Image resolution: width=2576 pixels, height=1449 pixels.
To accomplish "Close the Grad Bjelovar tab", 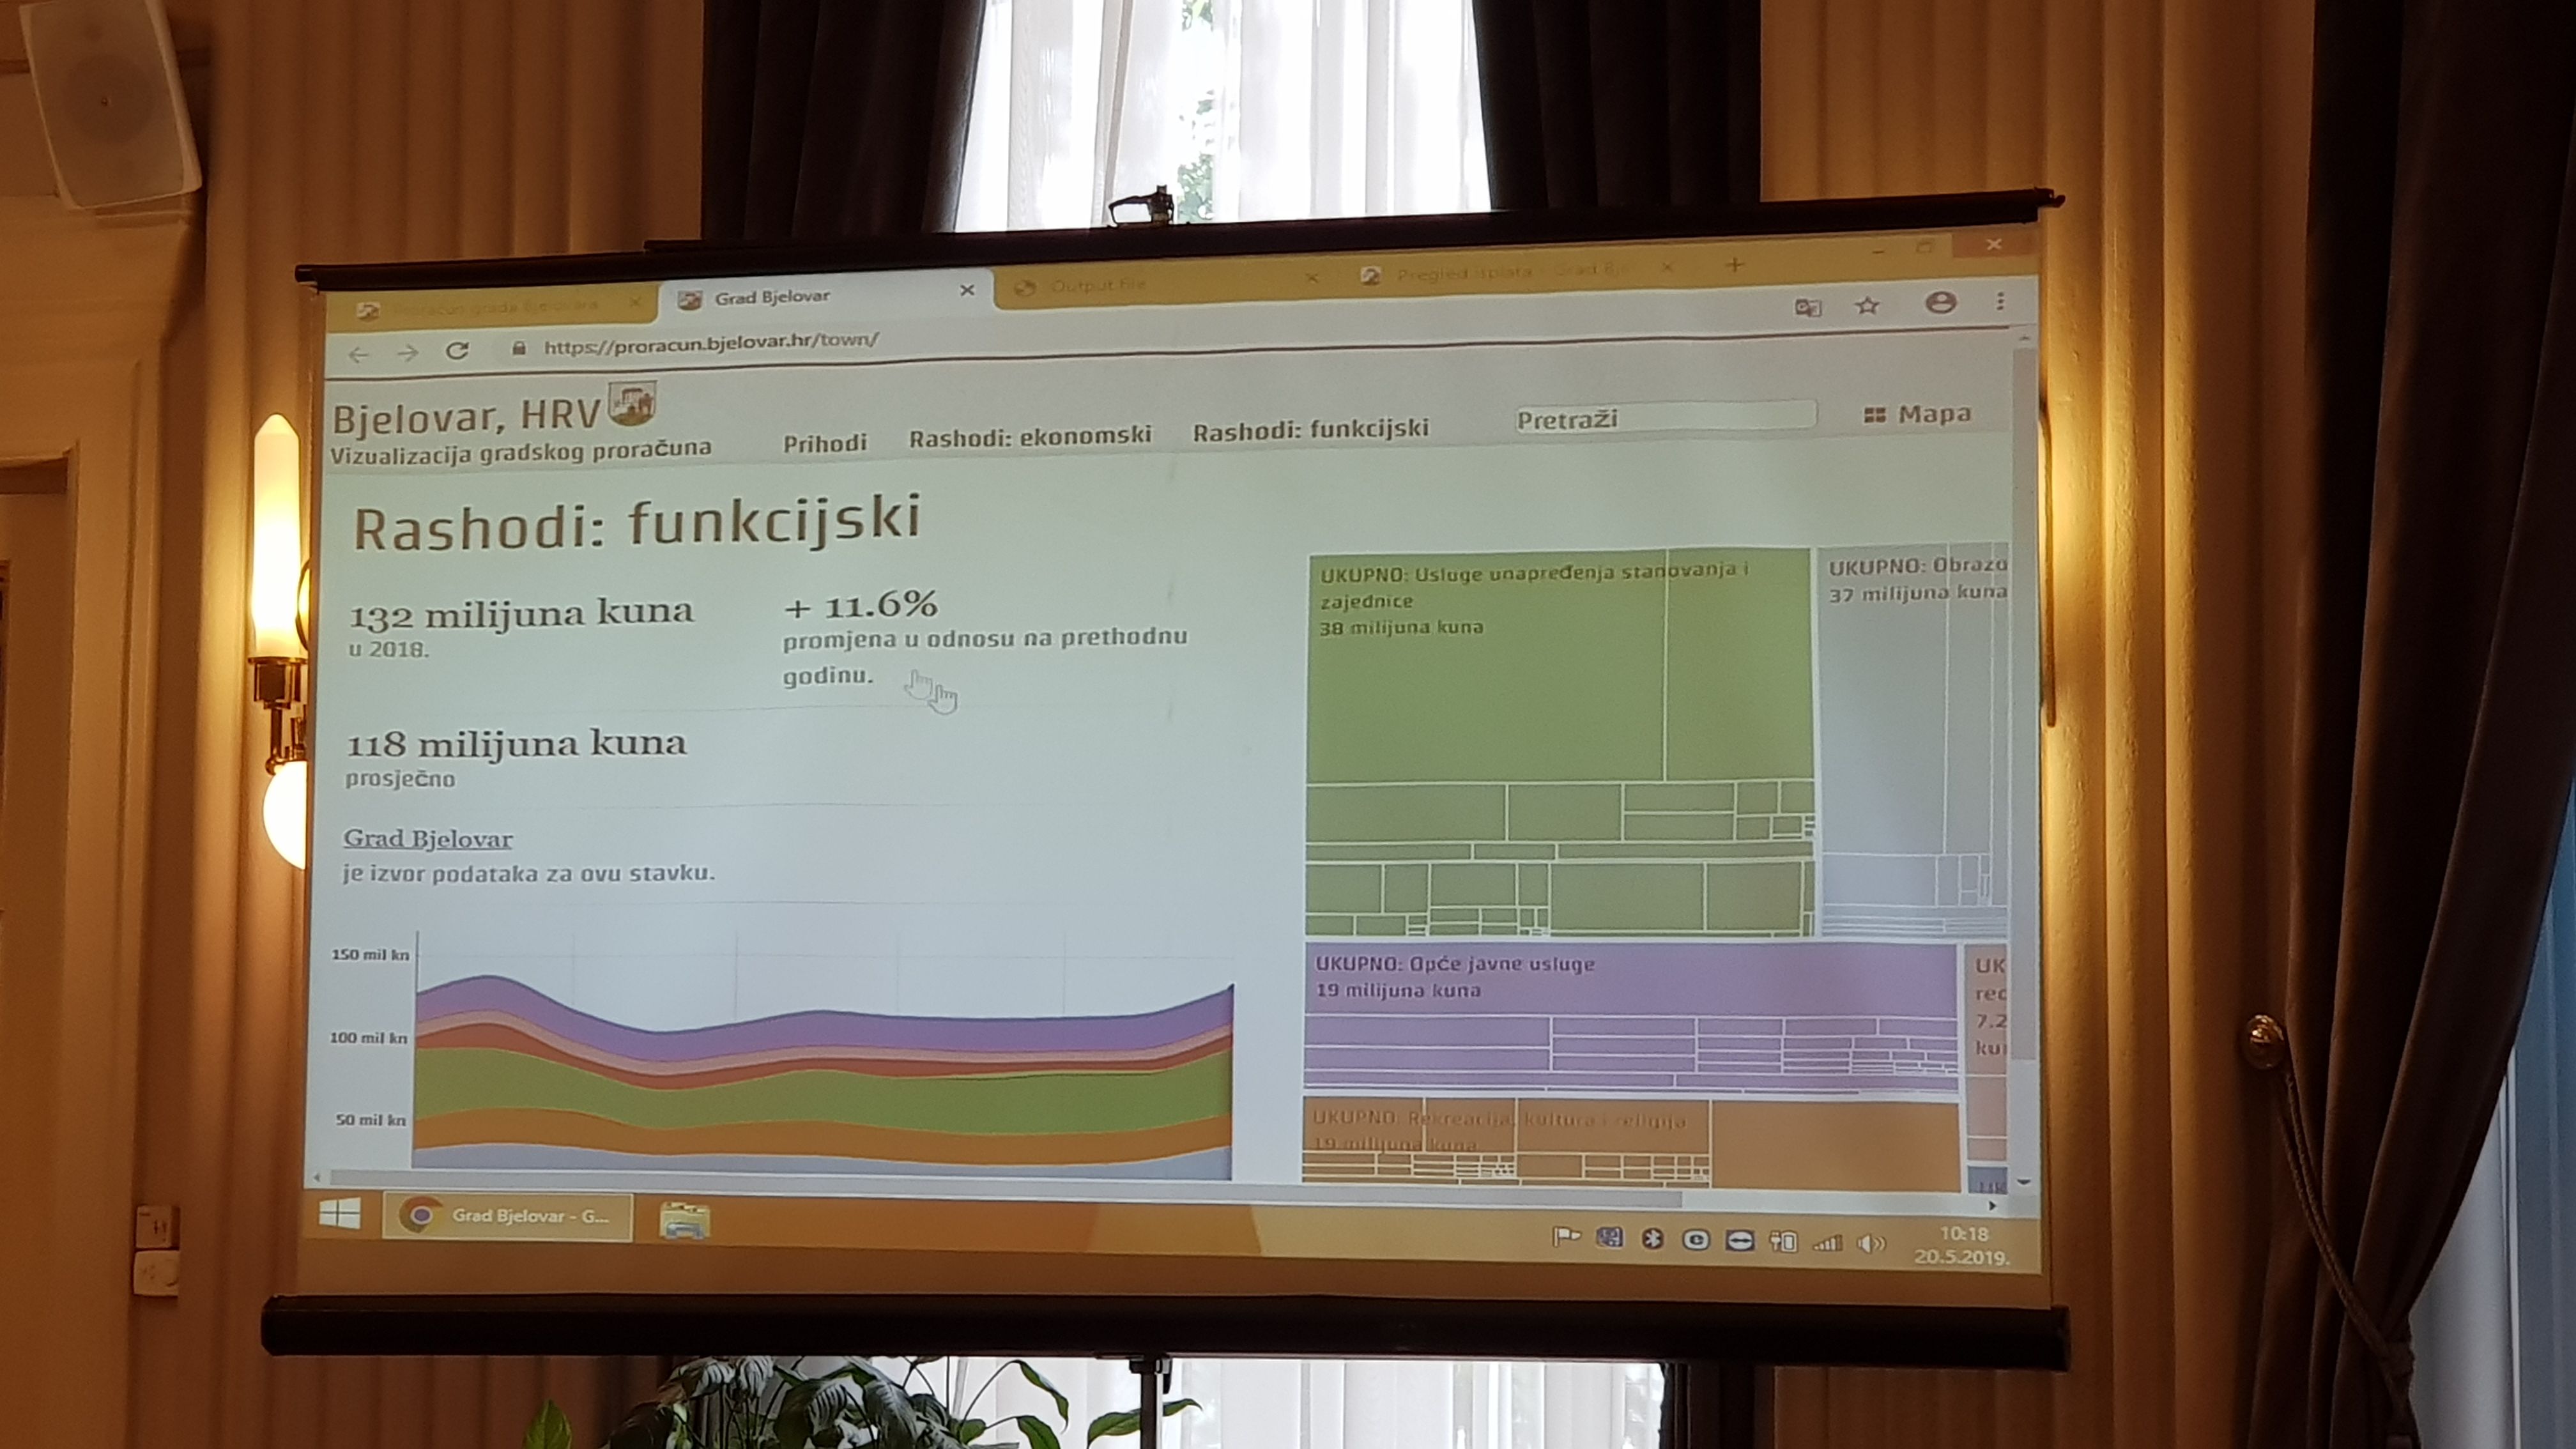I will coord(967,290).
